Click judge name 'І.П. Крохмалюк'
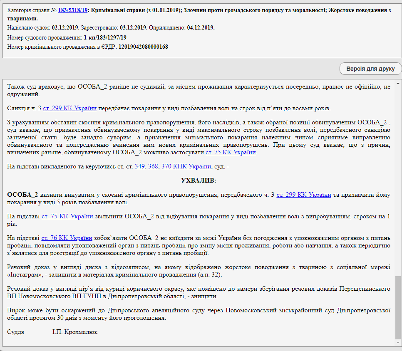402x351 pixels. (75, 332)
